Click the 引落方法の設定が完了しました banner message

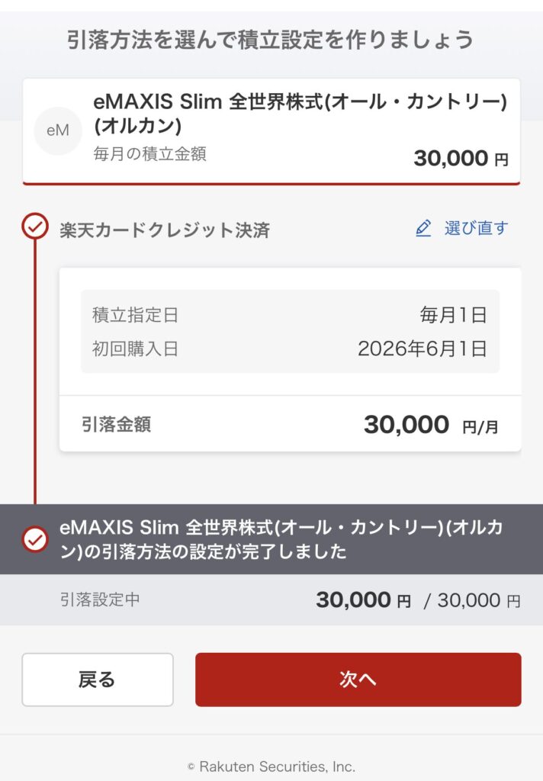point(282,539)
